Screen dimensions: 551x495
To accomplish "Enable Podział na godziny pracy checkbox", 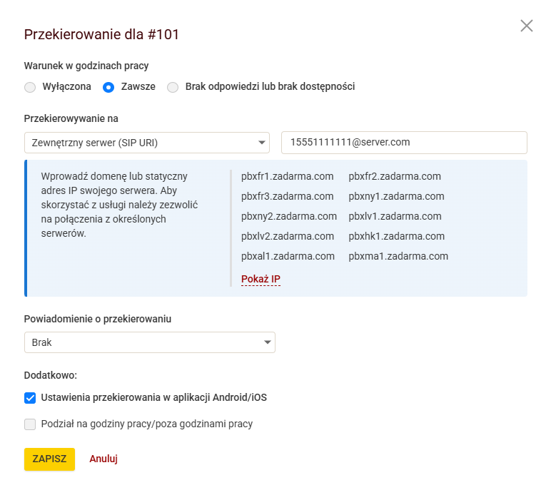I will (x=30, y=424).
